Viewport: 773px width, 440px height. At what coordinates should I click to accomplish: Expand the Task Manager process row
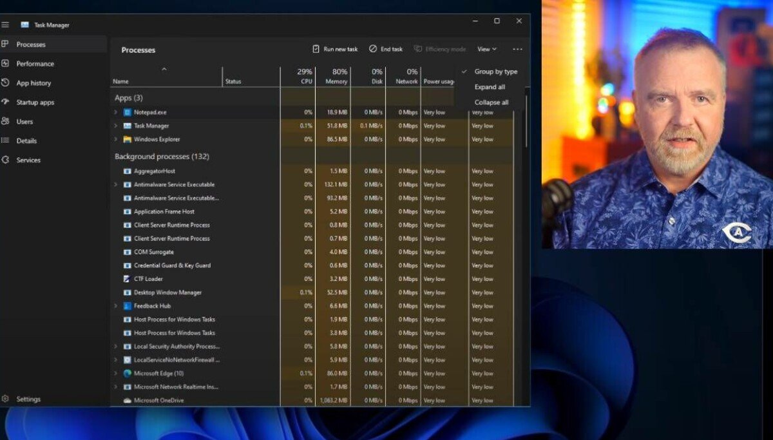(x=116, y=126)
